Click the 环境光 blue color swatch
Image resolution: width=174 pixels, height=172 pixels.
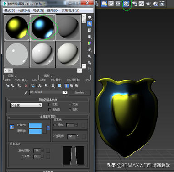click(35, 125)
